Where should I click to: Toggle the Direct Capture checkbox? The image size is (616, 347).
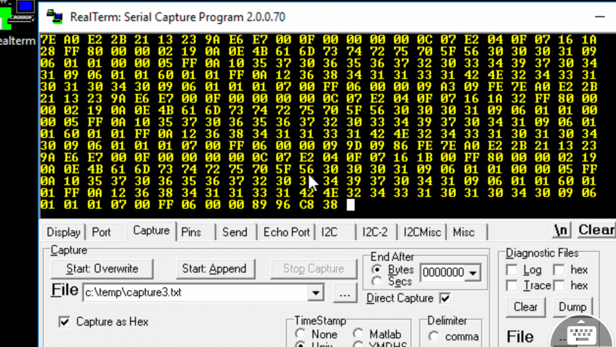445,298
